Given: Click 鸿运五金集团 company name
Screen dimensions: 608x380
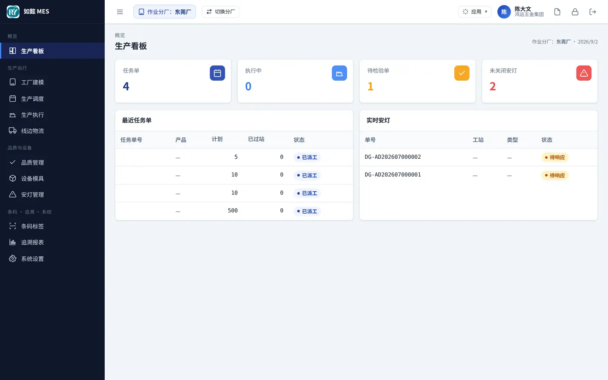Looking at the screenshot, I should (x=529, y=14).
